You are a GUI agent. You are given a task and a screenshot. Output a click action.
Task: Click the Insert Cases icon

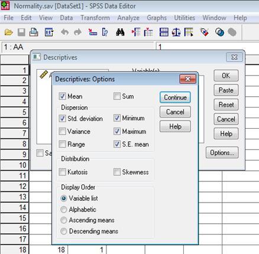pyautogui.click(x=136, y=32)
